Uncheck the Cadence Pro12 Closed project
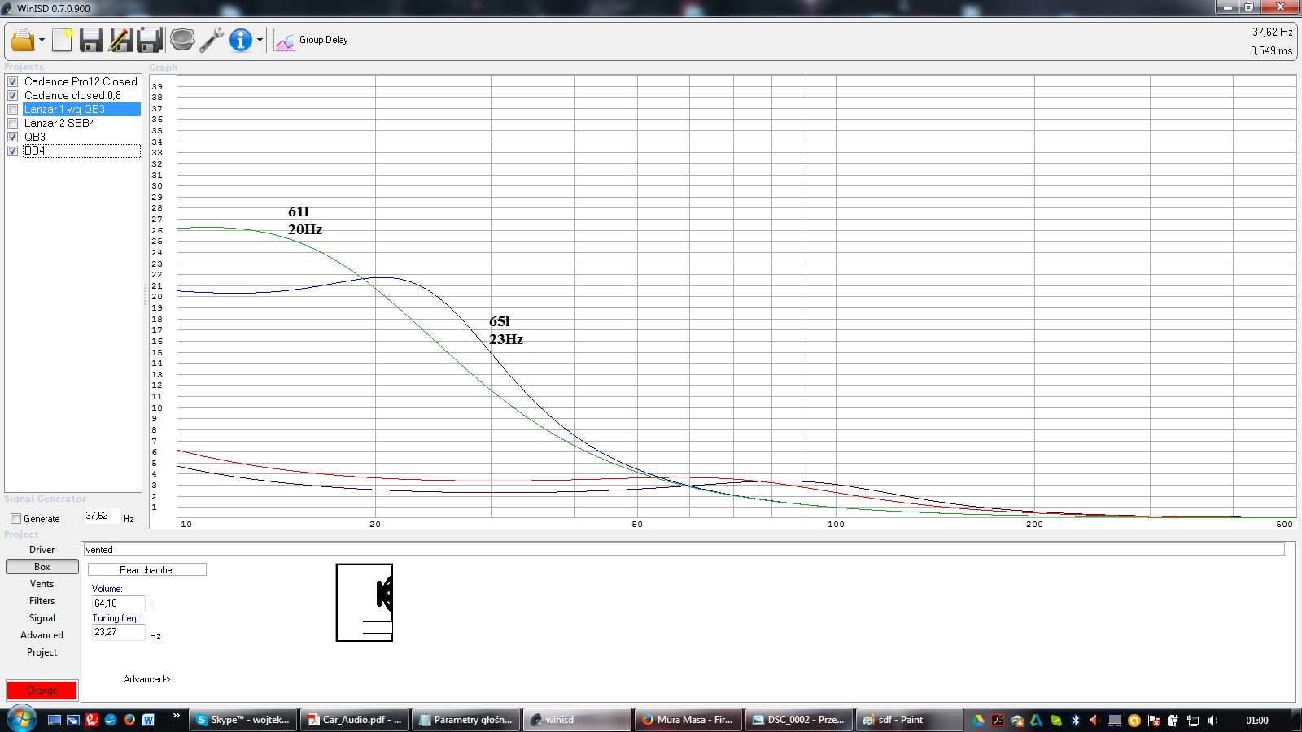1302x732 pixels. tap(13, 82)
